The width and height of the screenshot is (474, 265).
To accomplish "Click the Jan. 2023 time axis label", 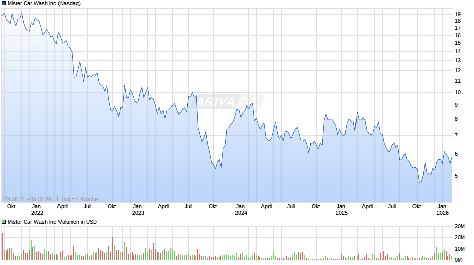I will pos(138,210).
